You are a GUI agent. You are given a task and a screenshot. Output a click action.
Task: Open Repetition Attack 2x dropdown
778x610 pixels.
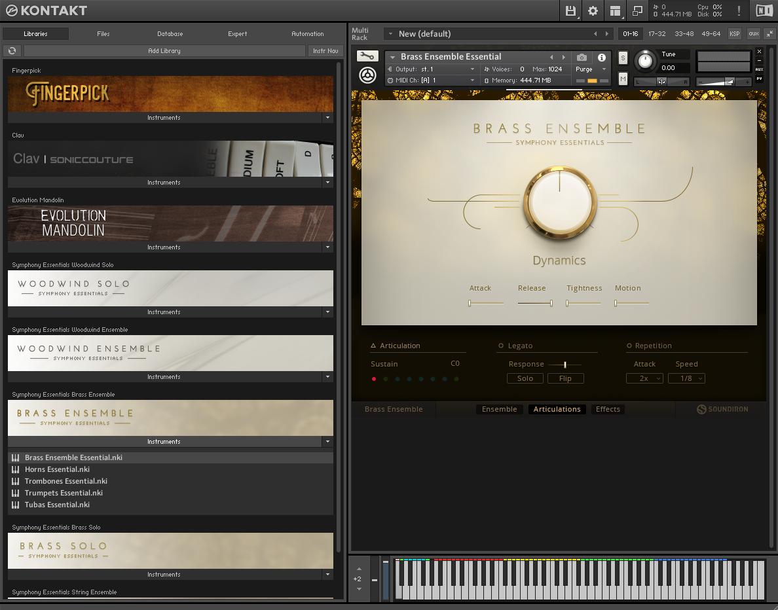tap(644, 378)
